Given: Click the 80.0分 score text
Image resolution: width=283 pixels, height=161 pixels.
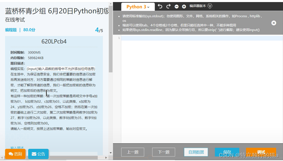Looking at the screenshot, I should tap(29, 30).
